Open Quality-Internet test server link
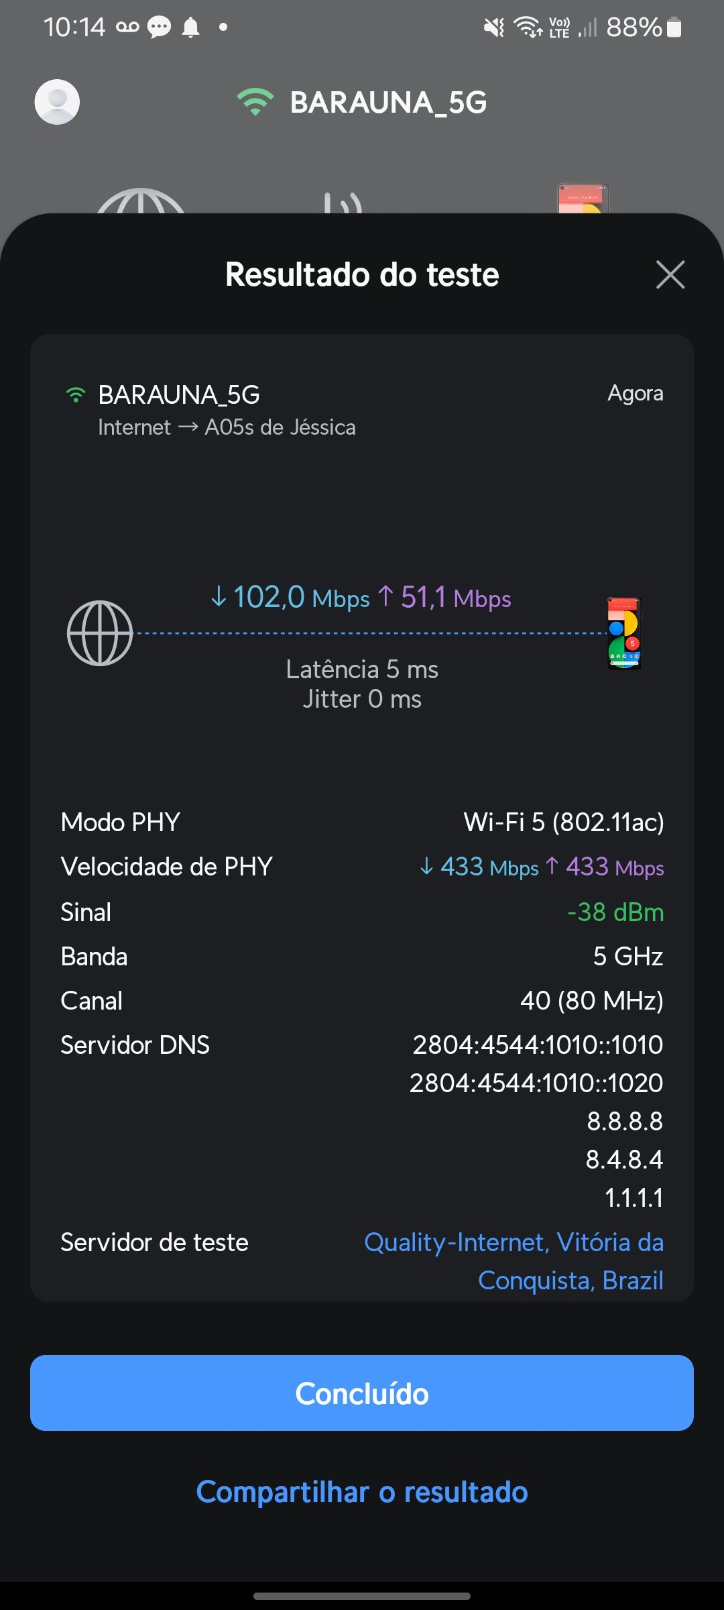This screenshot has width=724, height=1610. (514, 1260)
